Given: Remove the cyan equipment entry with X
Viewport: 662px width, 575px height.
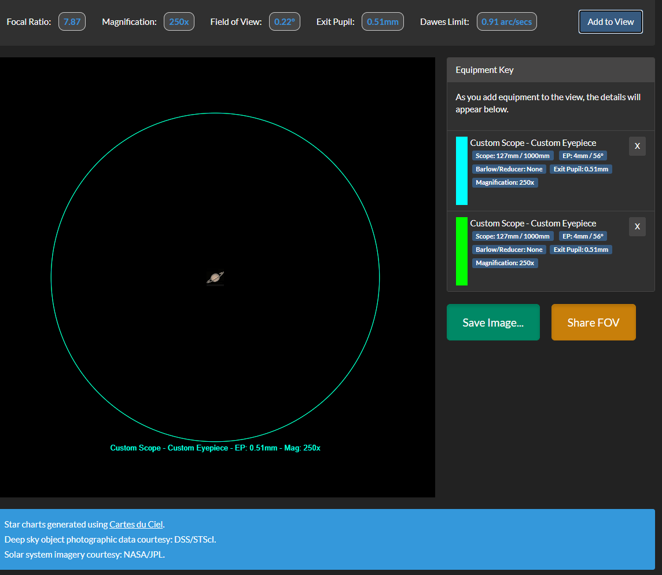Looking at the screenshot, I should pyautogui.click(x=637, y=146).
